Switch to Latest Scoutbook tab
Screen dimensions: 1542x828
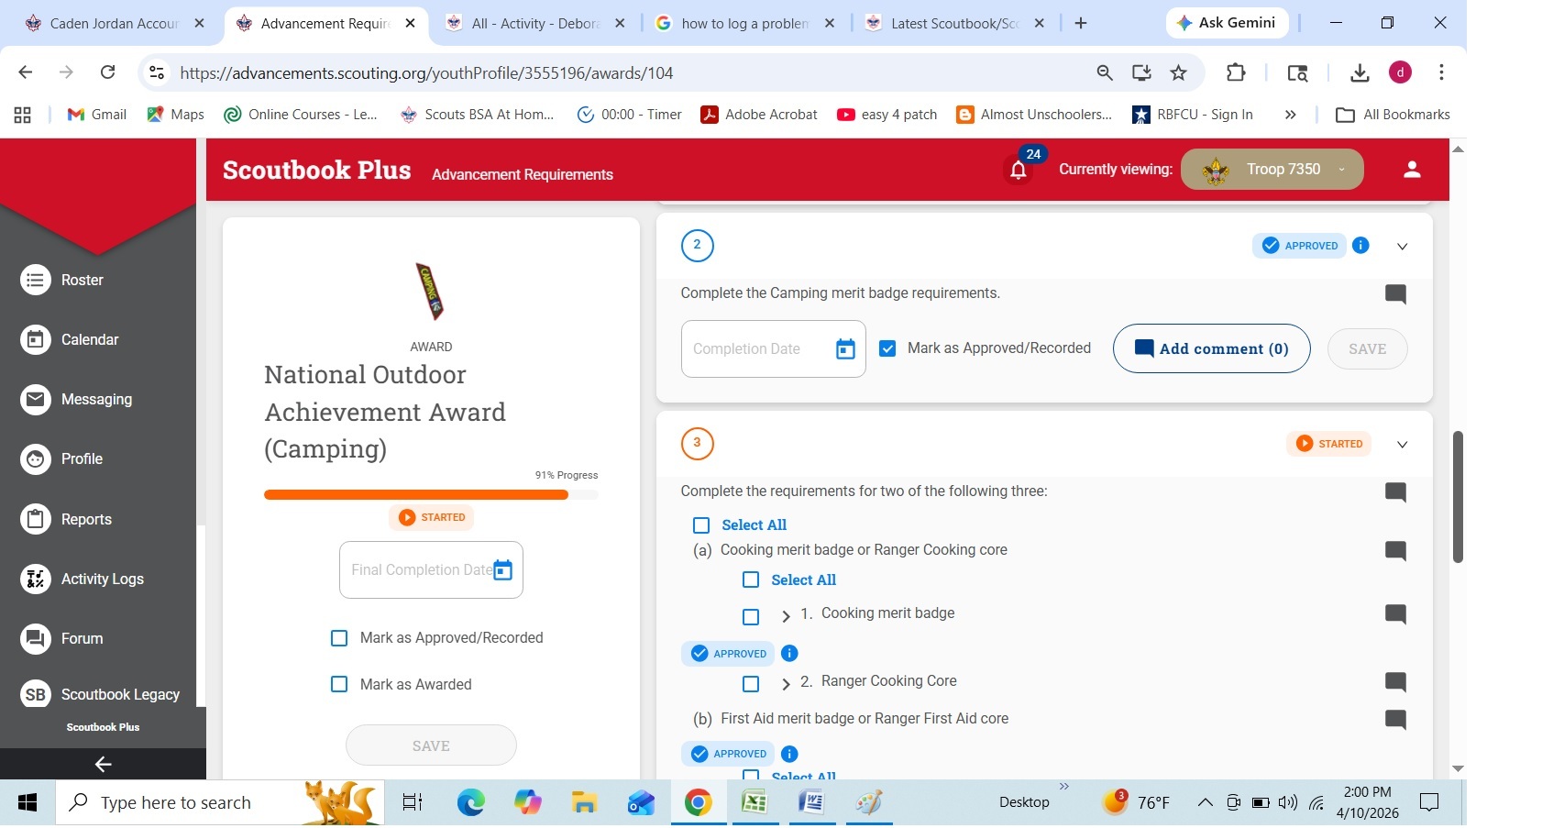(955, 23)
